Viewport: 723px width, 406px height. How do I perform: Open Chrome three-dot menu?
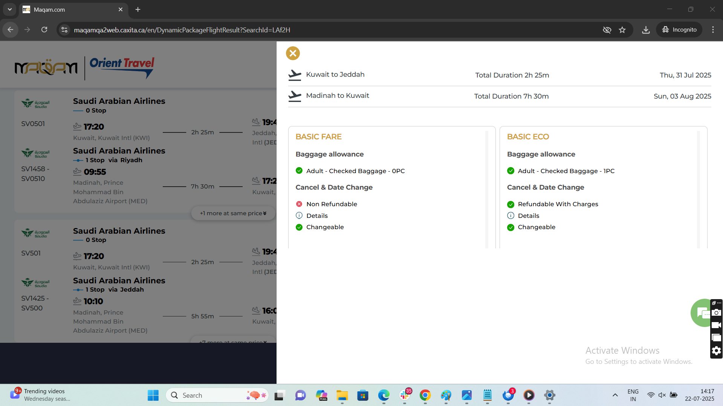coord(713,30)
